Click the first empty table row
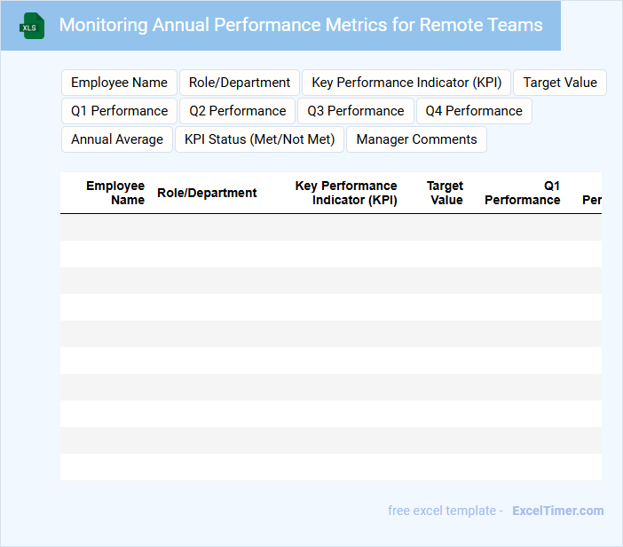Screen dimensions: 623x547 pyautogui.click(x=330, y=227)
